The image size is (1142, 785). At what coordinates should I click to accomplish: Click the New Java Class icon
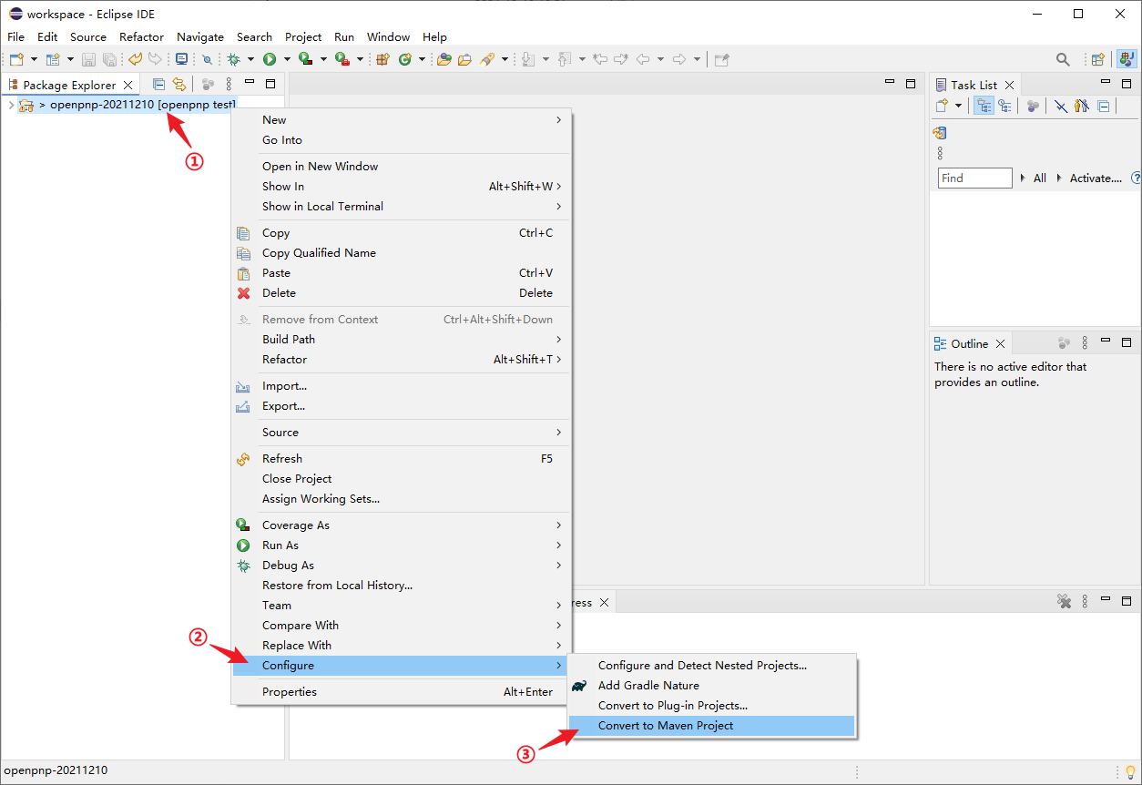tap(405, 59)
